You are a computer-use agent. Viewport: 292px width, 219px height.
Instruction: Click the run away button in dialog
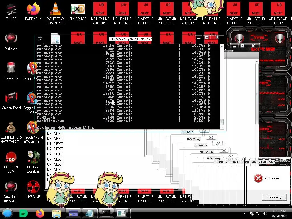pos(275,197)
